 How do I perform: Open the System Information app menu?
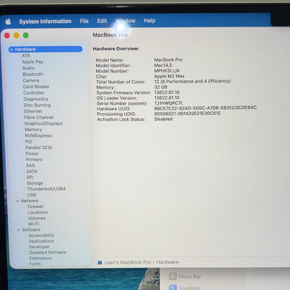tap(45, 22)
